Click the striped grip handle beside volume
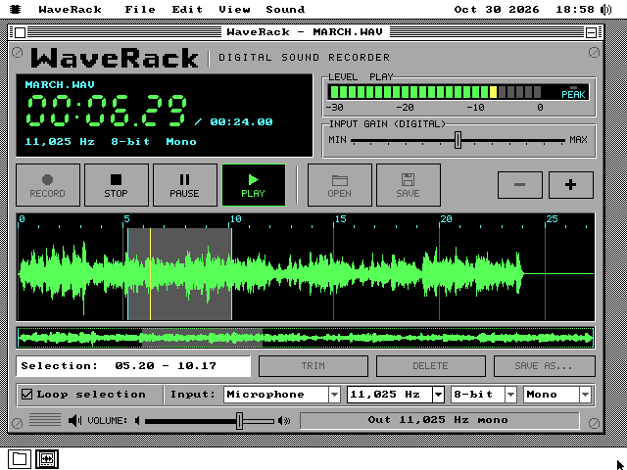This screenshot has height=470, width=627. [45, 420]
